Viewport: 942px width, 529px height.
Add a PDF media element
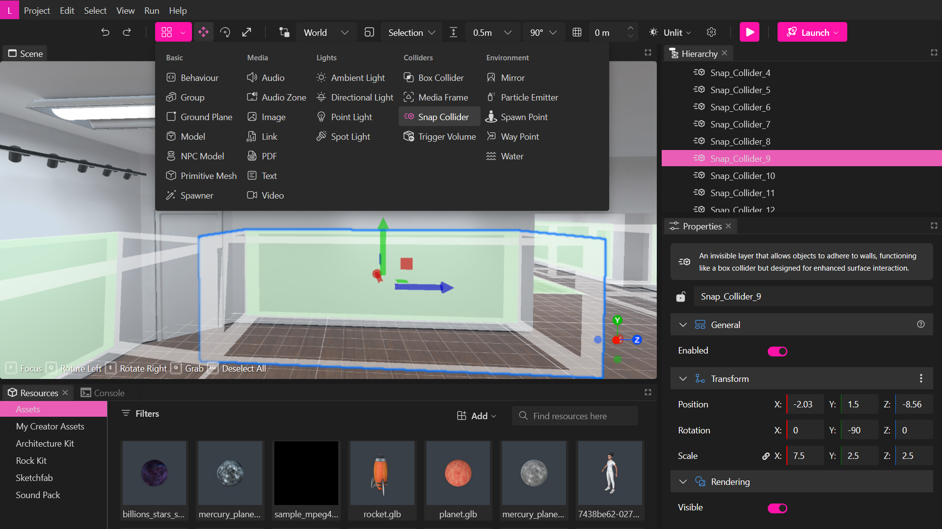coord(263,156)
